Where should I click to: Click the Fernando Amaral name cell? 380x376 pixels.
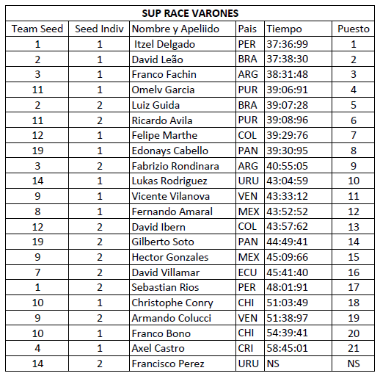[x=183, y=211]
